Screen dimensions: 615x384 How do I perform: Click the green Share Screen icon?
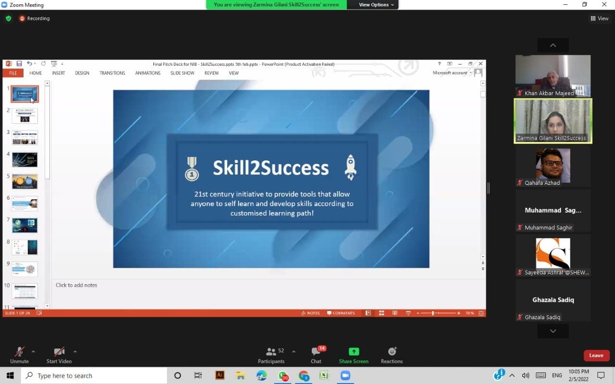click(354, 352)
